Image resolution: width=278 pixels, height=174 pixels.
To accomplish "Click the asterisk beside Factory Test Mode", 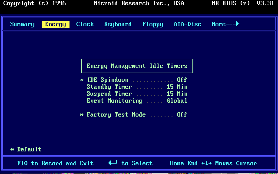I will pyautogui.click(x=82, y=115).
